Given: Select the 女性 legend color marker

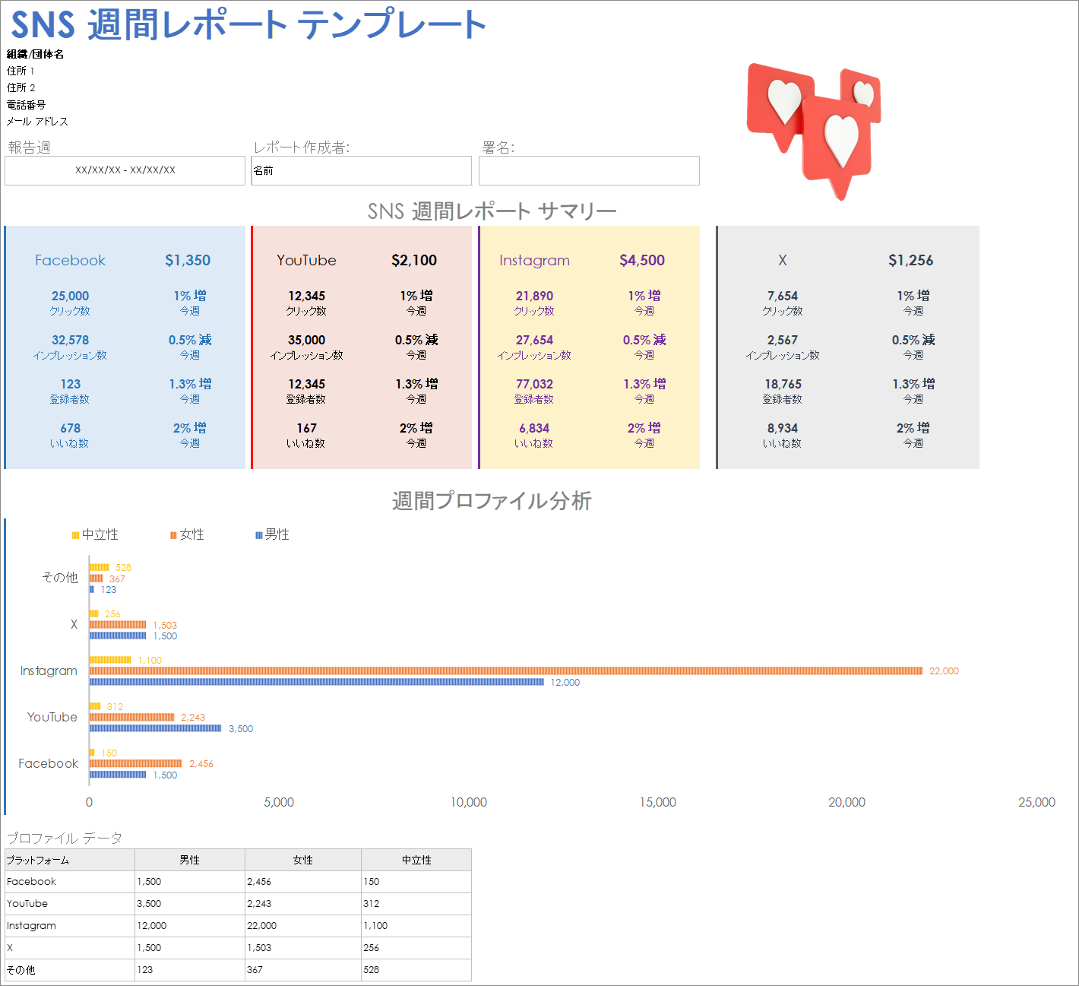Looking at the screenshot, I should [173, 535].
